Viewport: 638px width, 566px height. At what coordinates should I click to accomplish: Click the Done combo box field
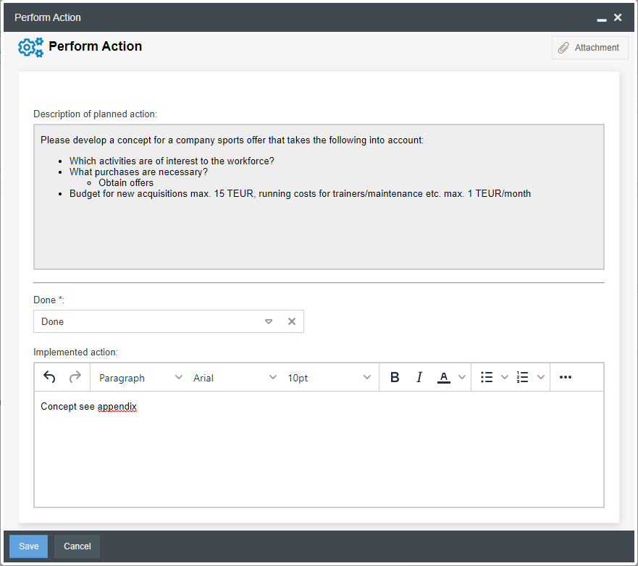(169, 321)
